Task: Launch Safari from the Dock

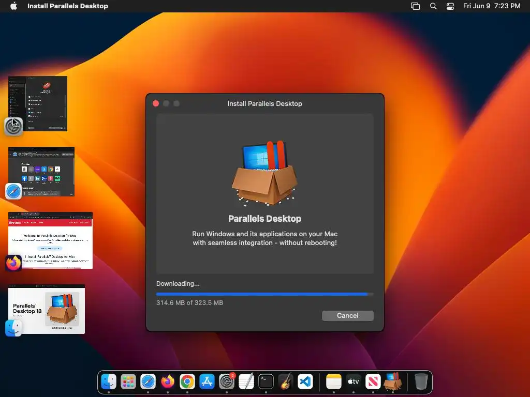Action: click(x=148, y=382)
